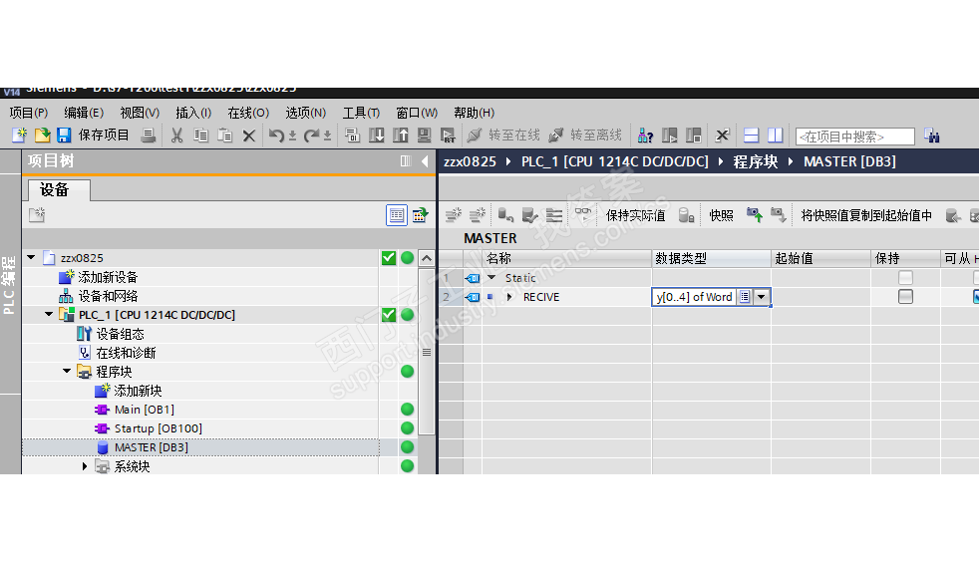Click 将快照值复制到起始值中 button

[866, 216]
